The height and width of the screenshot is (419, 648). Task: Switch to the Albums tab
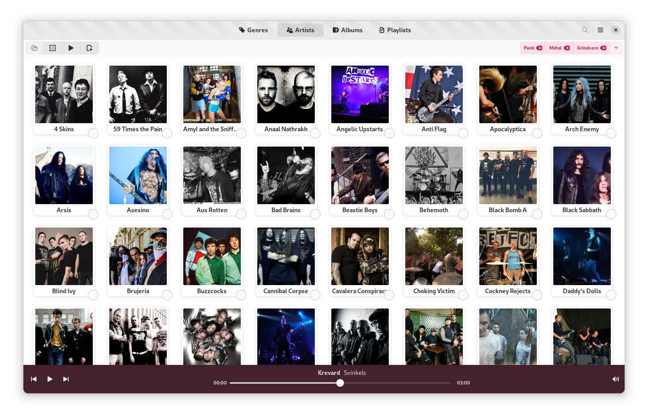[347, 30]
